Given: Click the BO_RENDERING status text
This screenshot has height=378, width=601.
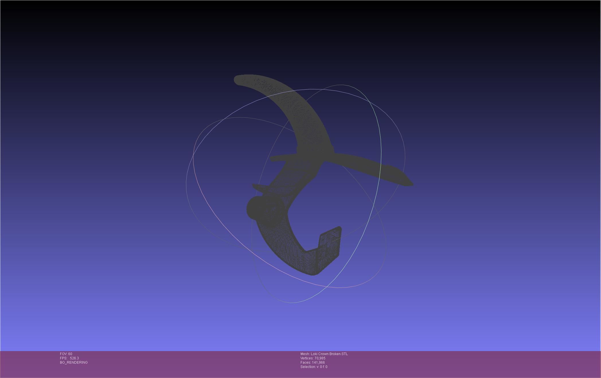Looking at the screenshot, I should (x=74, y=363).
